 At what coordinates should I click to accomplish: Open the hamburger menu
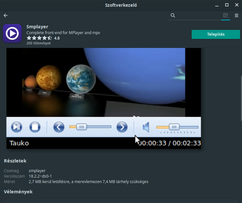[236, 16]
